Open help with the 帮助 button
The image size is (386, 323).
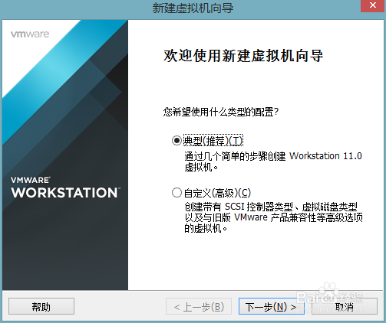[41, 306]
